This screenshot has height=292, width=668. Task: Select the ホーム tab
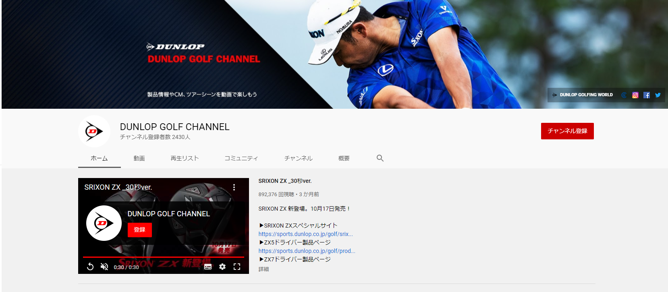point(99,158)
